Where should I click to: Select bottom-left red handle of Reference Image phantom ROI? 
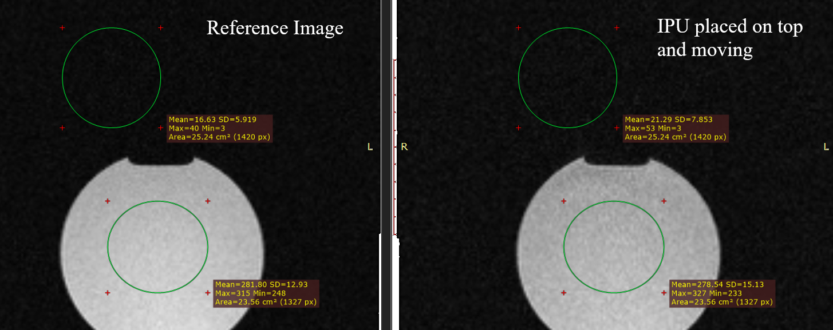[108, 293]
